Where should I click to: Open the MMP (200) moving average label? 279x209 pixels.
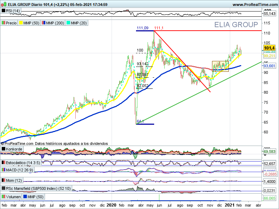pyautogui.click(x=55, y=23)
